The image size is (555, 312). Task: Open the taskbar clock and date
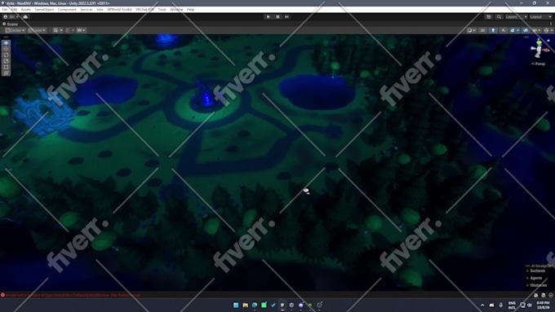pyautogui.click(x=543, y=305)
